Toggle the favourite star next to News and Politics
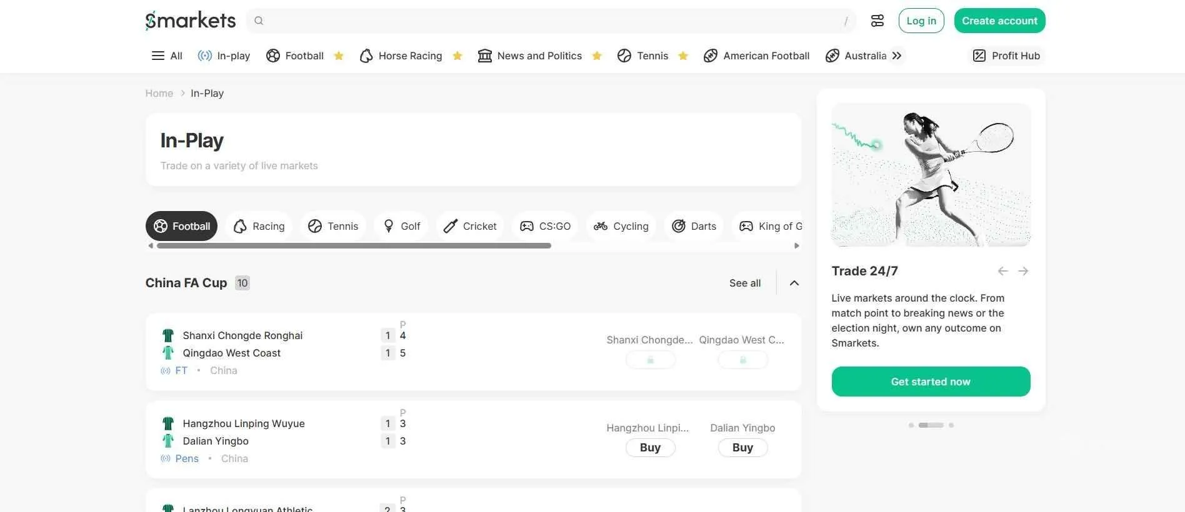 point(597,56)
